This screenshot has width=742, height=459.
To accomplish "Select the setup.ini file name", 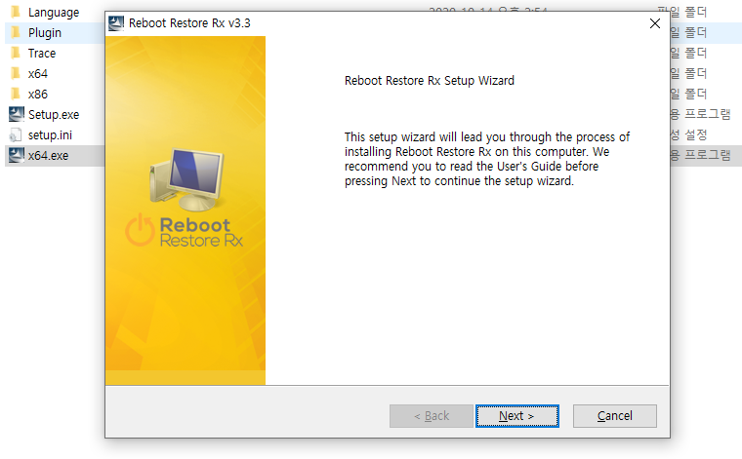I will [x=50, y=135].
